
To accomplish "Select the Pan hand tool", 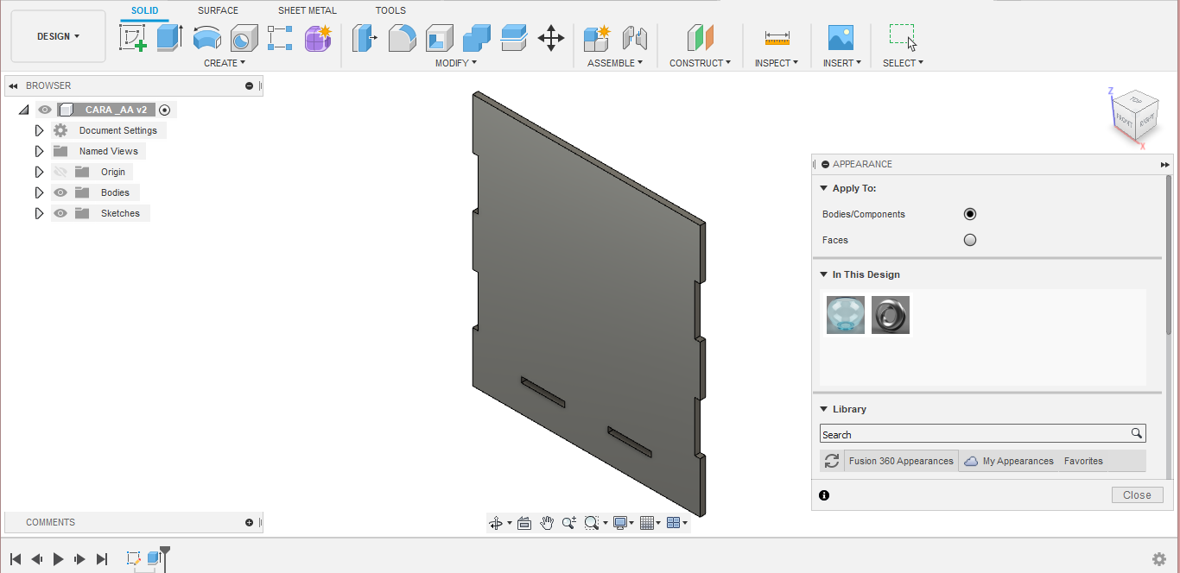I will coord(547,523).
